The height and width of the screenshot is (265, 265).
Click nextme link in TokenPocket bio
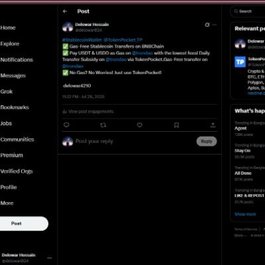click(x=256, y=93)
